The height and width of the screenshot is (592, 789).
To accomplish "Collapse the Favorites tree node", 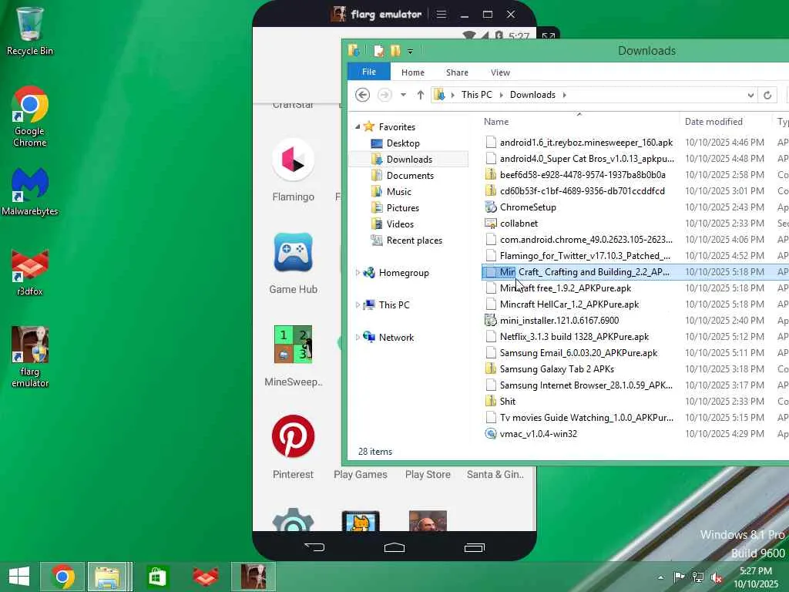I will (x=358, y=127).
